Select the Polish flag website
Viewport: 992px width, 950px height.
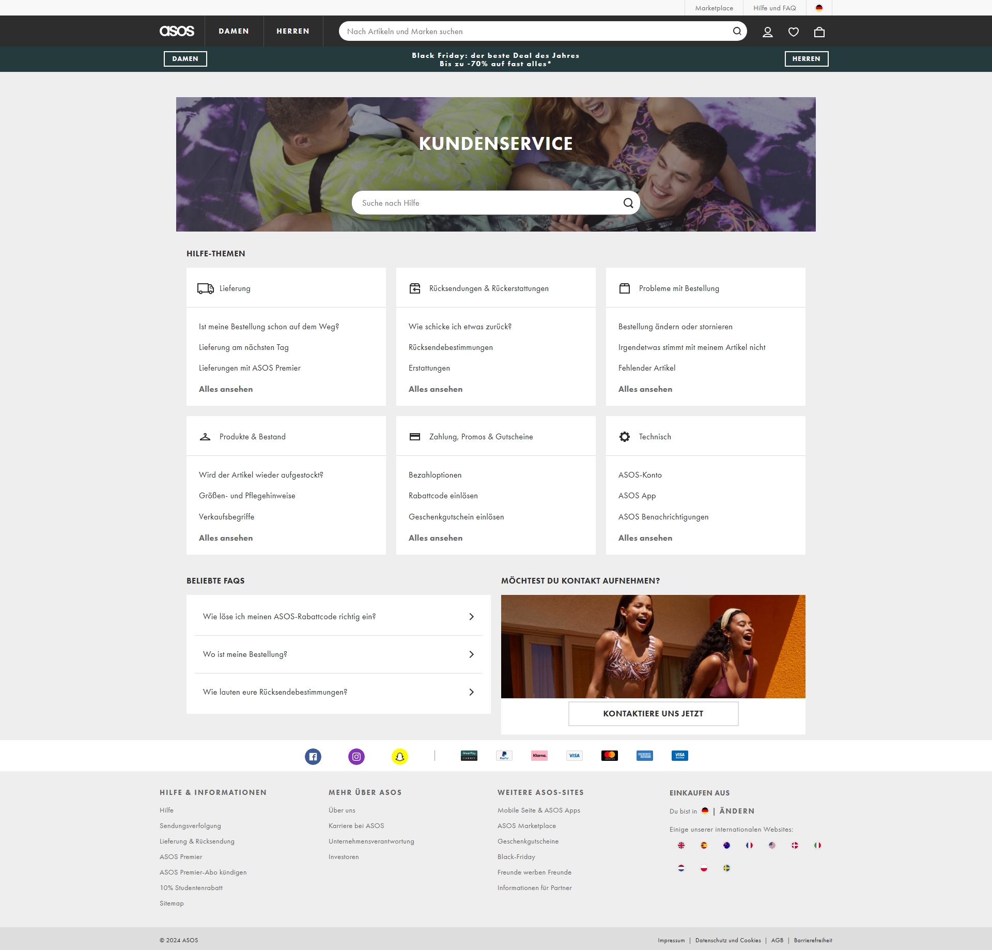(x=704, y=868)
